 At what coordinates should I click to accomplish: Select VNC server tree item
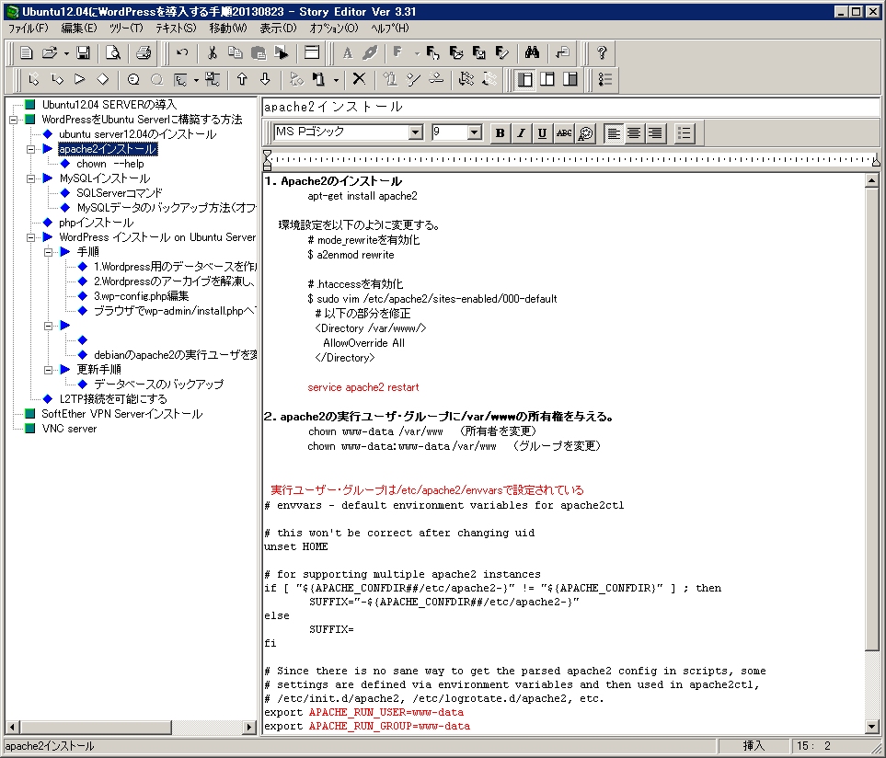[x=69, y=429]
